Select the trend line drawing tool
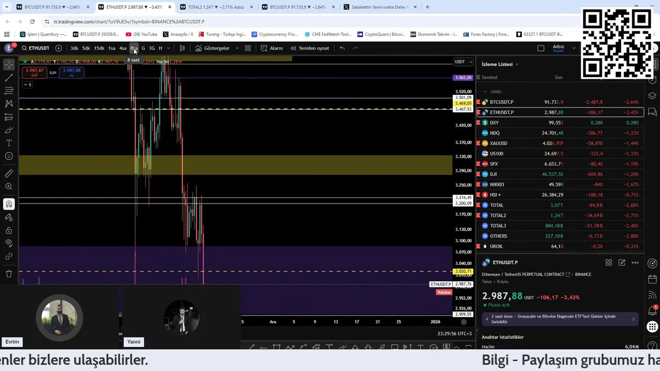The image size is (660, 371). coord(9,78)
